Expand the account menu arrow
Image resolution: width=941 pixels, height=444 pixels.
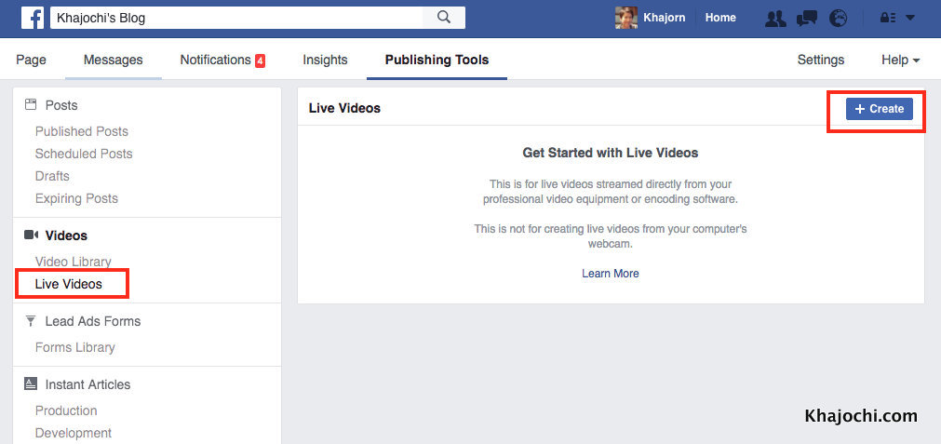tap(909, 18)
